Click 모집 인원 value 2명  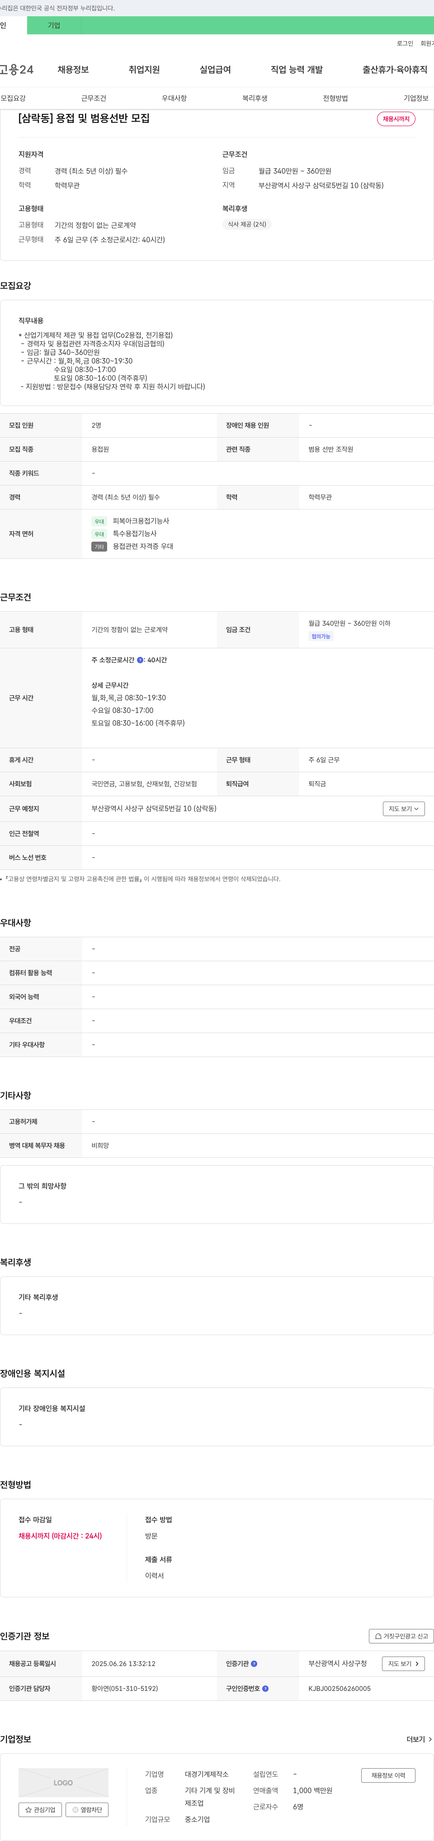pos(97,425)
